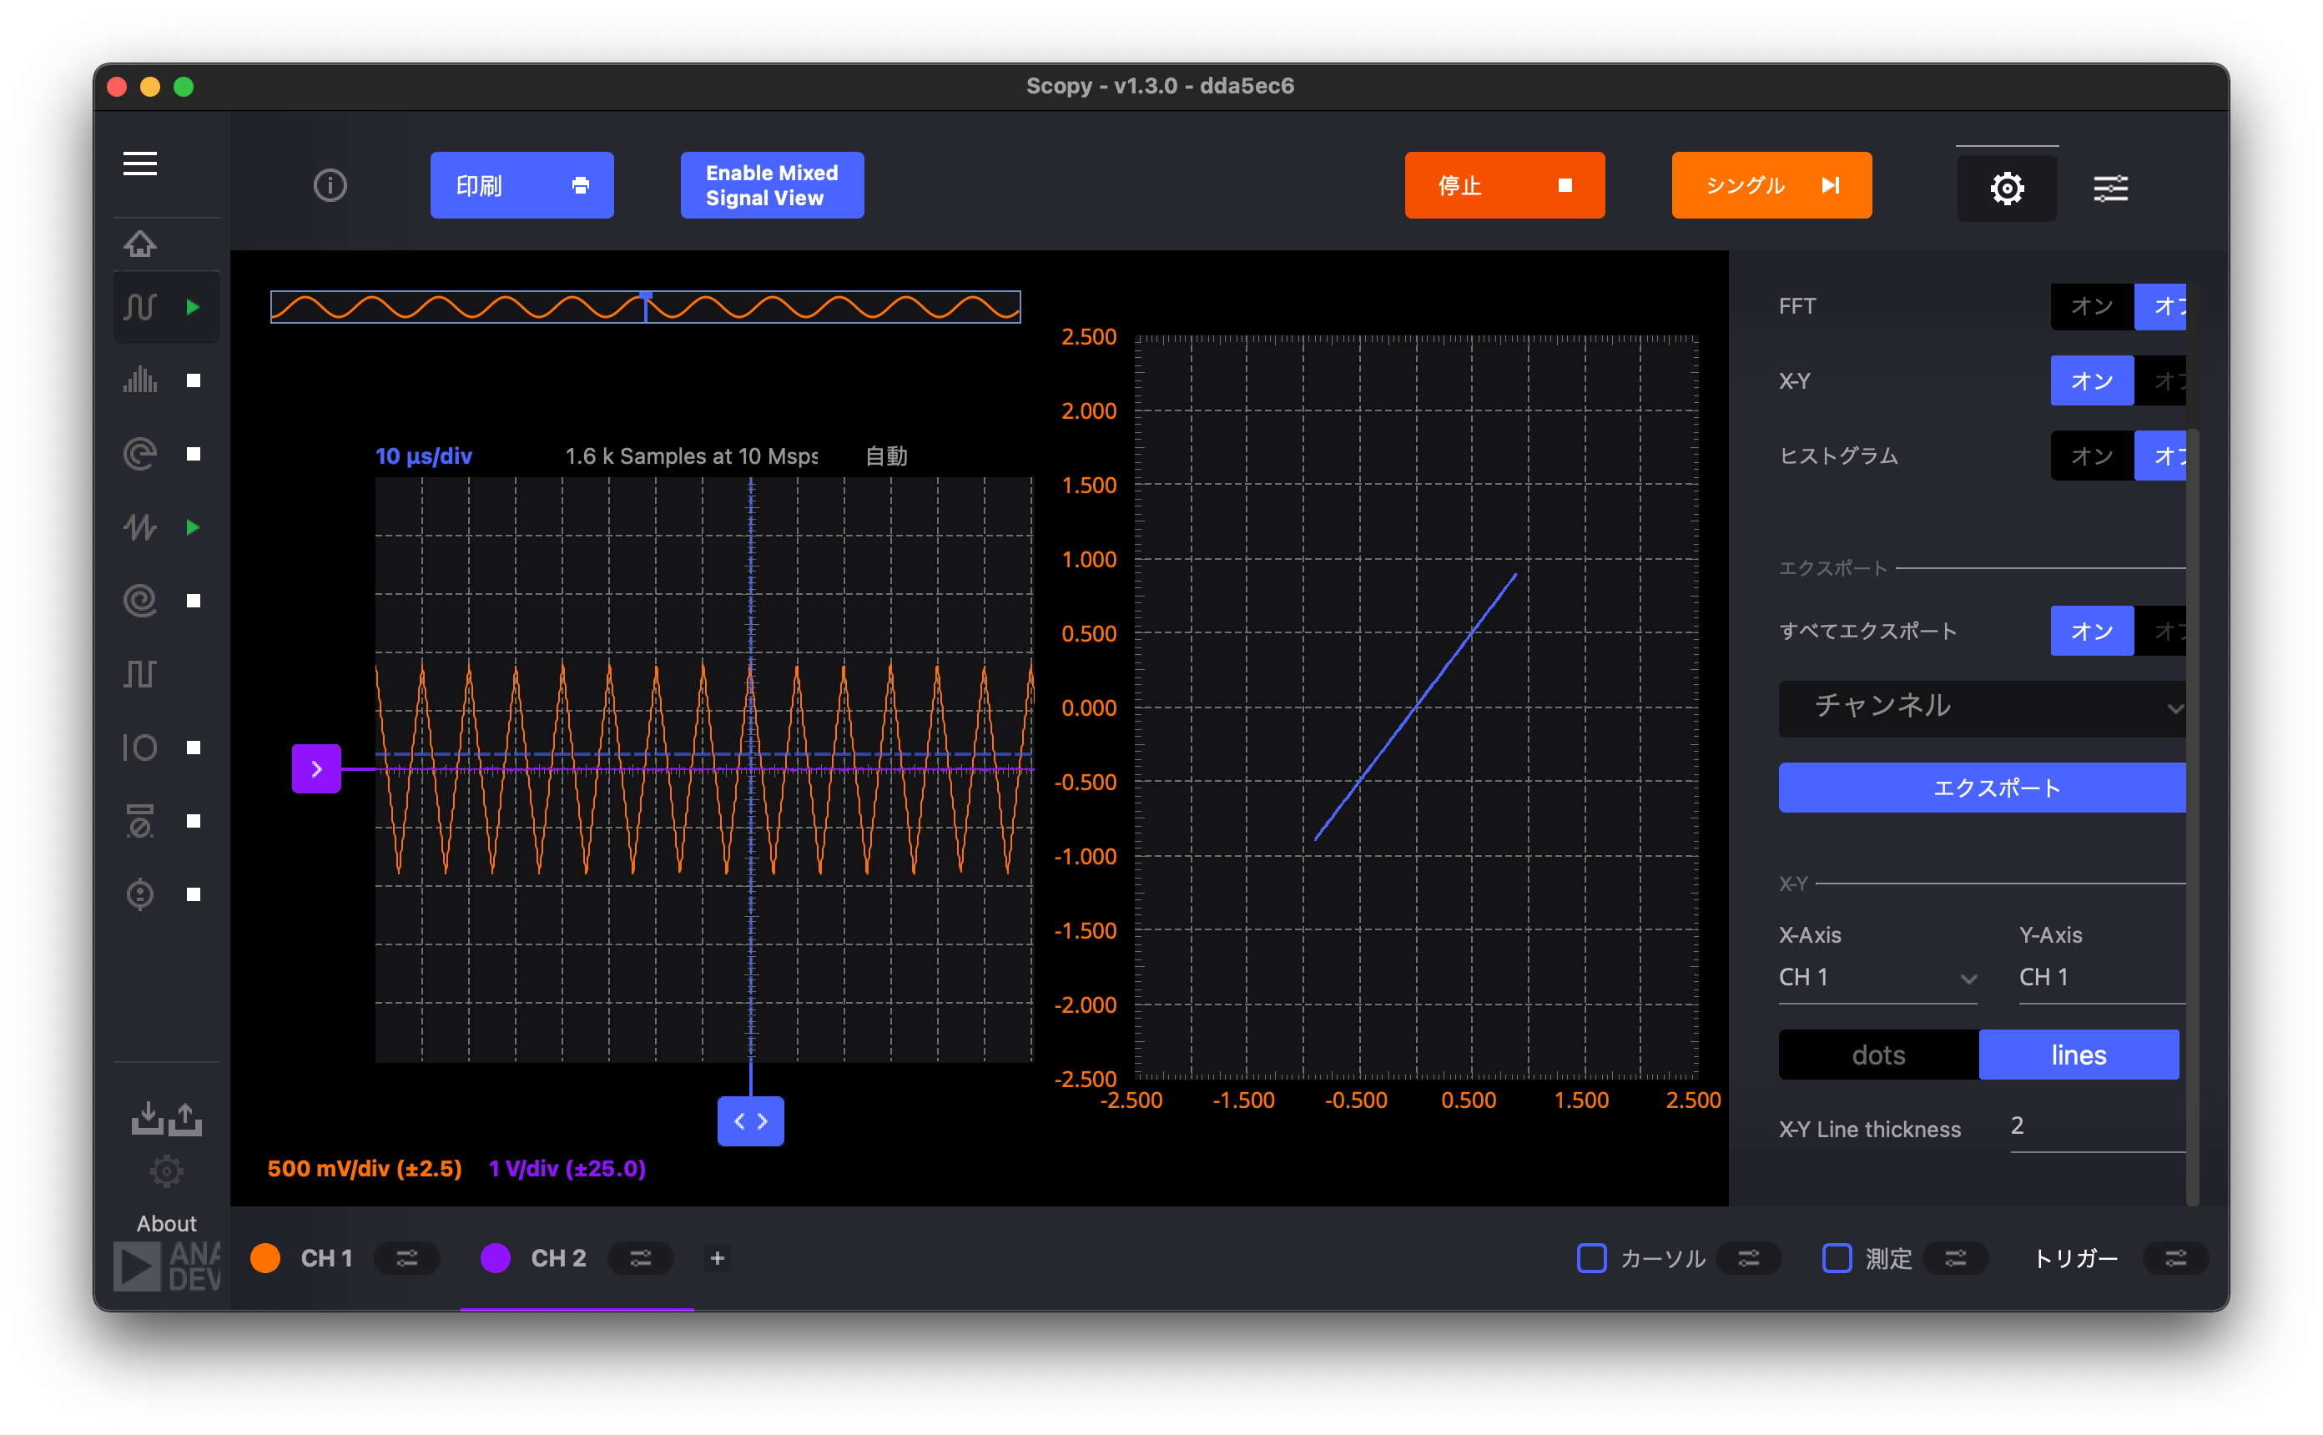Click Enable Mixed Signal View
Image resolution: width=2323 pixels, height=1435 pixels.
772,185
